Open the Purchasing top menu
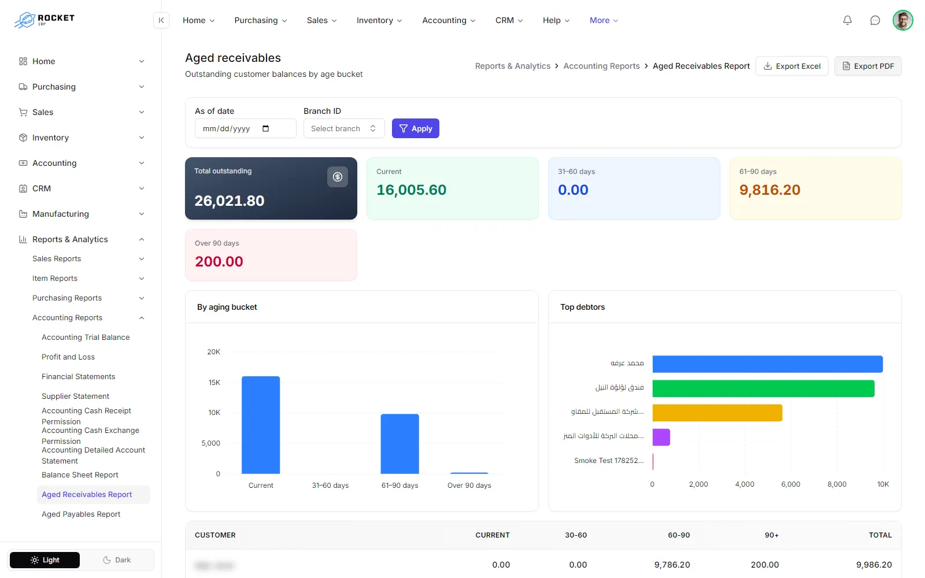 pyautogui.click(x=261, y=20)
